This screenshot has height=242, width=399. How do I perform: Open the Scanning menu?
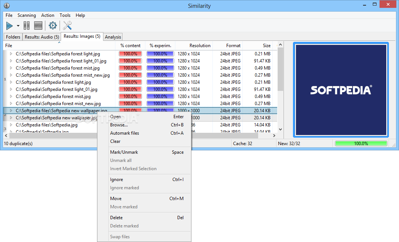[27, 15]
